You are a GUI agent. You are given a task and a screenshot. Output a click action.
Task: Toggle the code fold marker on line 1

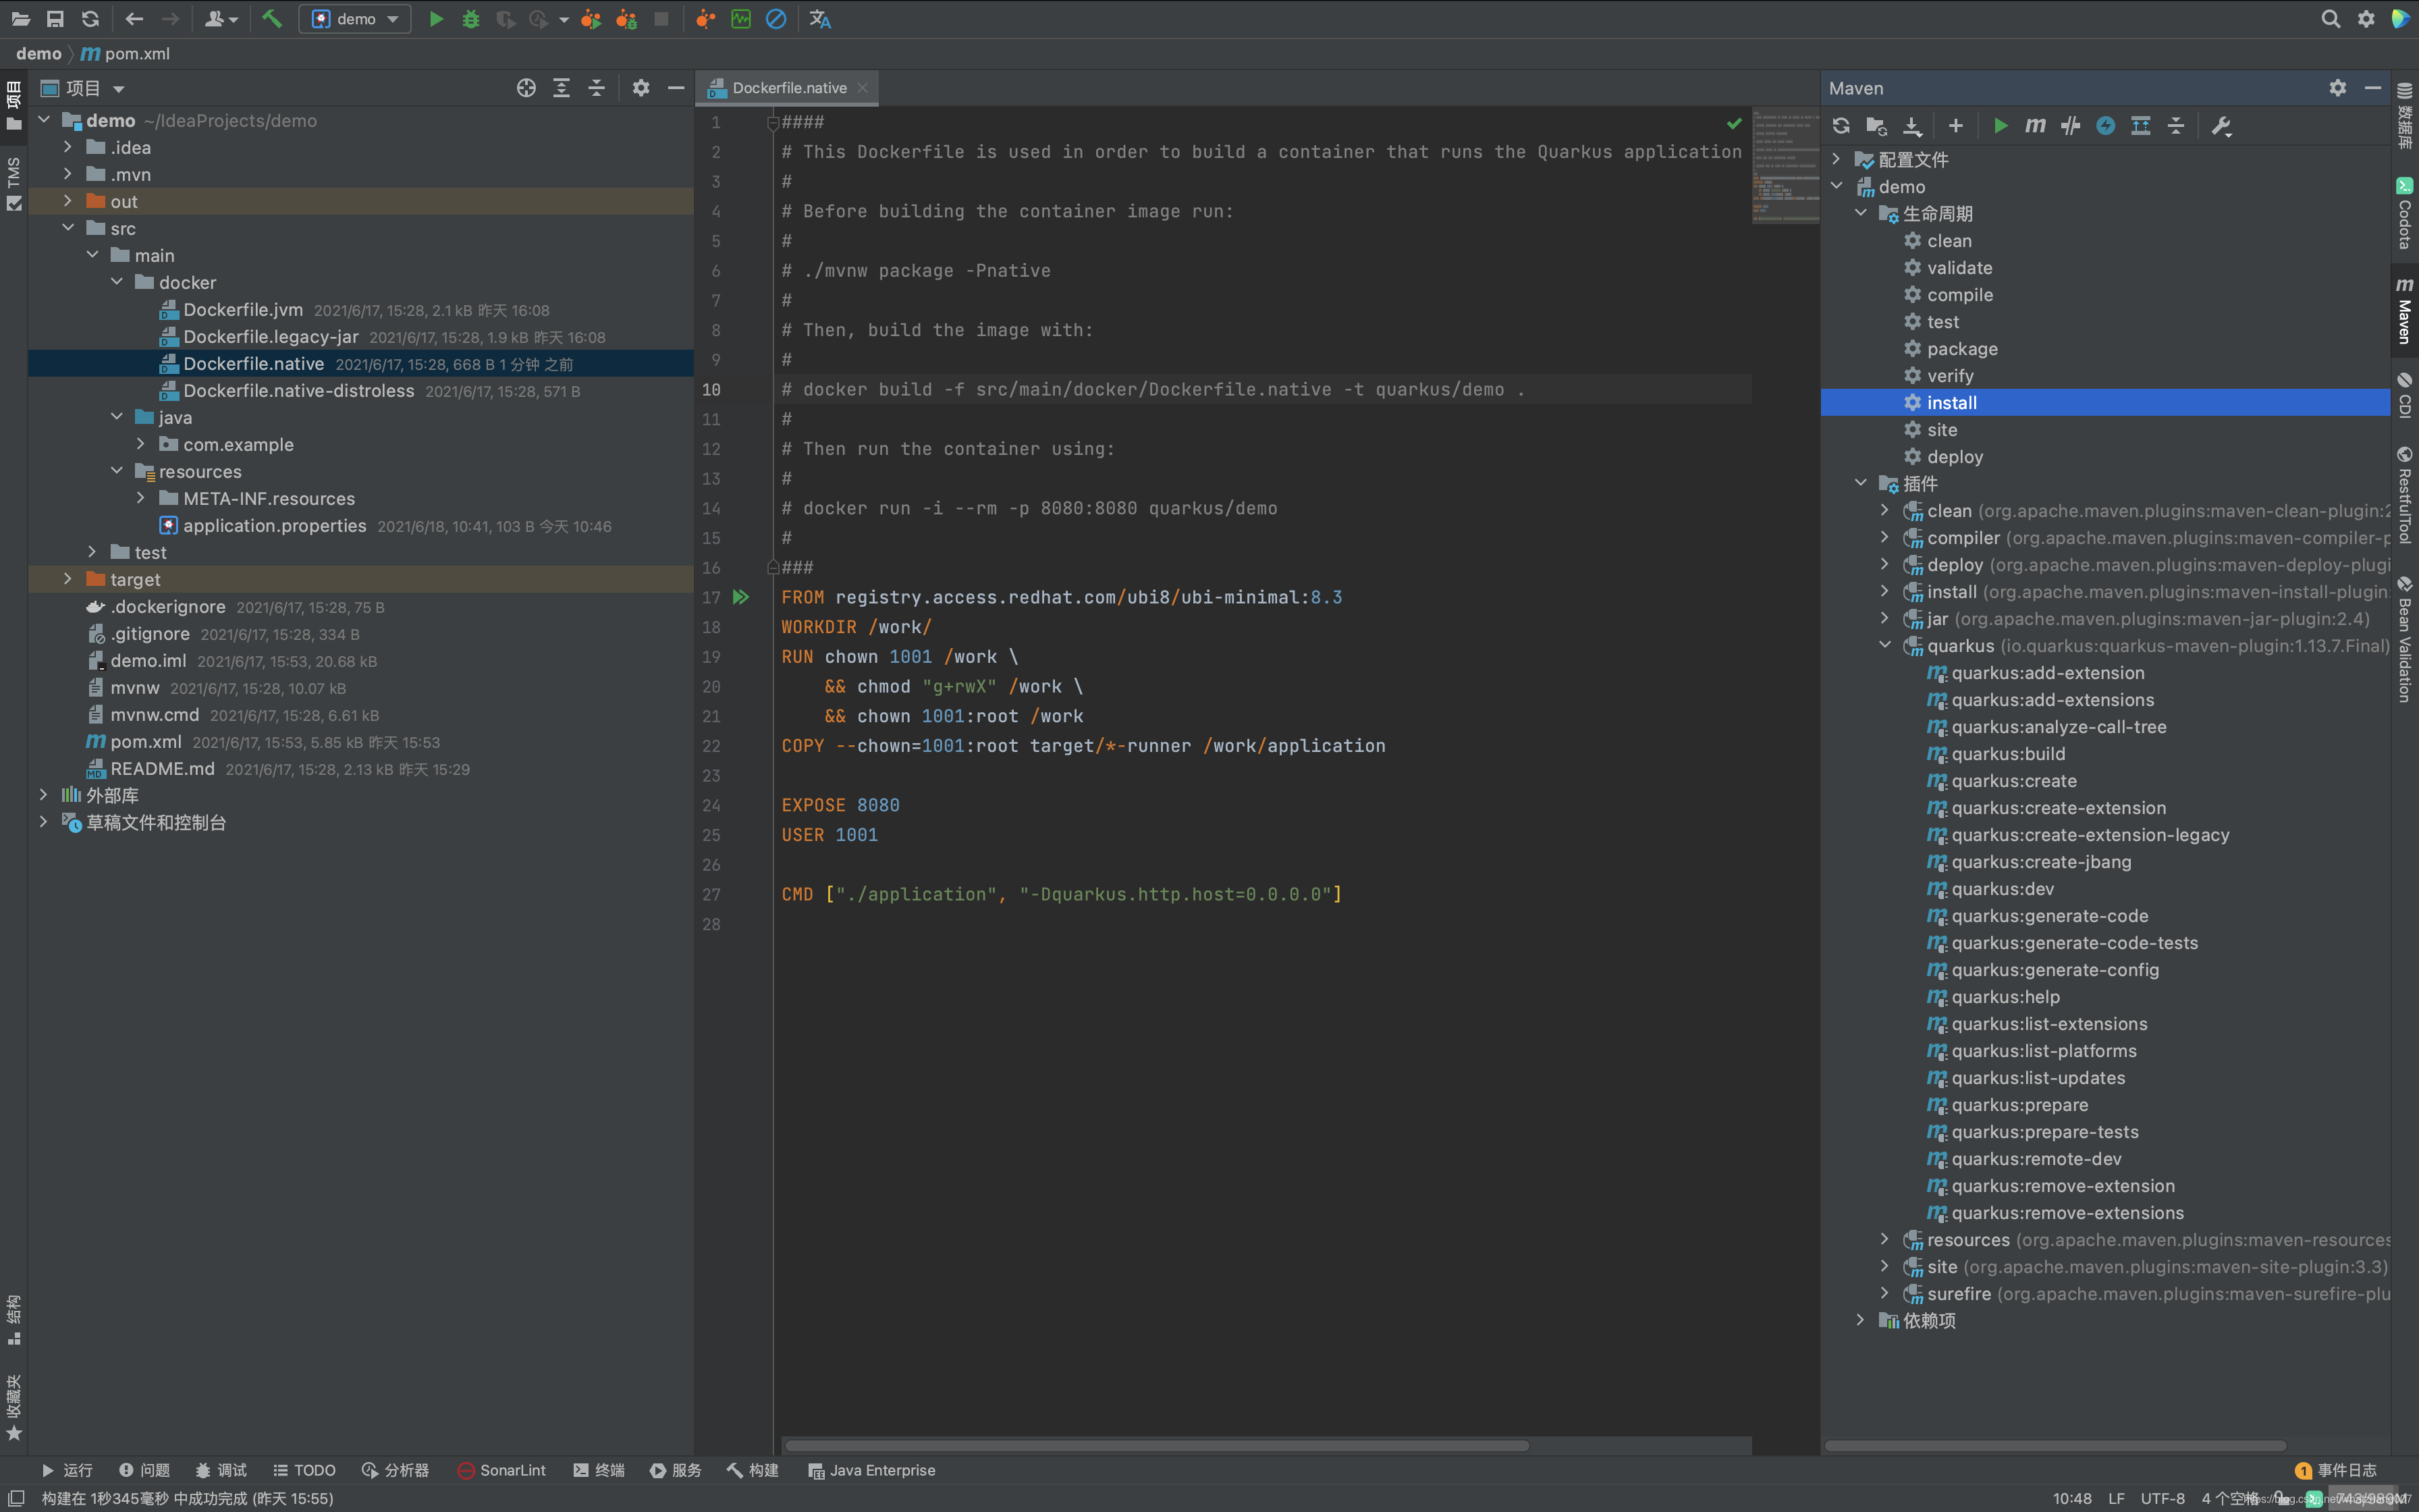click(x=773, y=123)
